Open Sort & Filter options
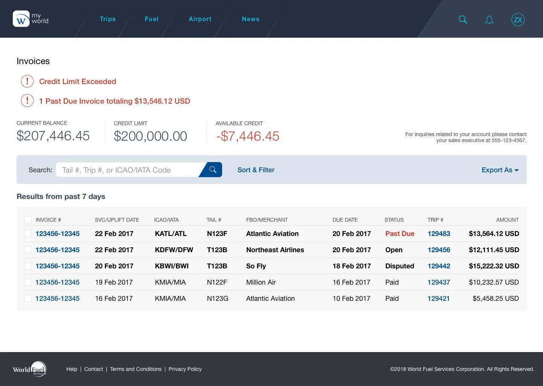 tap(256, 170)
